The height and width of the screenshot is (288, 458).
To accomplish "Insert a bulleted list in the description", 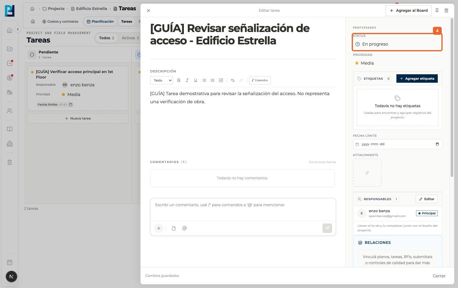I will (204, 80).
